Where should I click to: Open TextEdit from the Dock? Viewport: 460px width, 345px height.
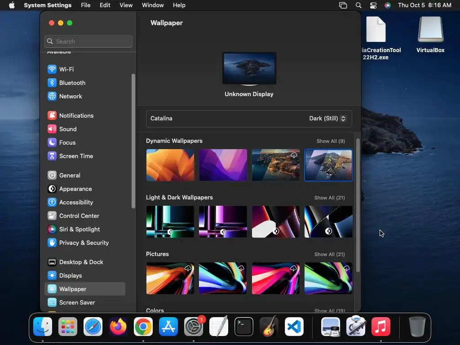[x=219, y=327]
